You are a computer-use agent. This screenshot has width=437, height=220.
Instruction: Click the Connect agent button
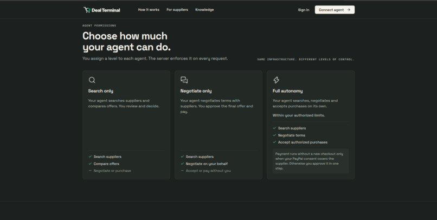tap(335, 10)
